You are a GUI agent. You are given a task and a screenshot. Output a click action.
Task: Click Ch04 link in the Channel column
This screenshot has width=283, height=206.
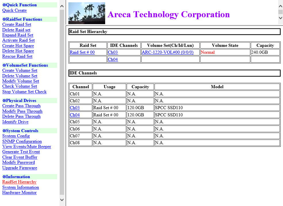coord(75,115)
